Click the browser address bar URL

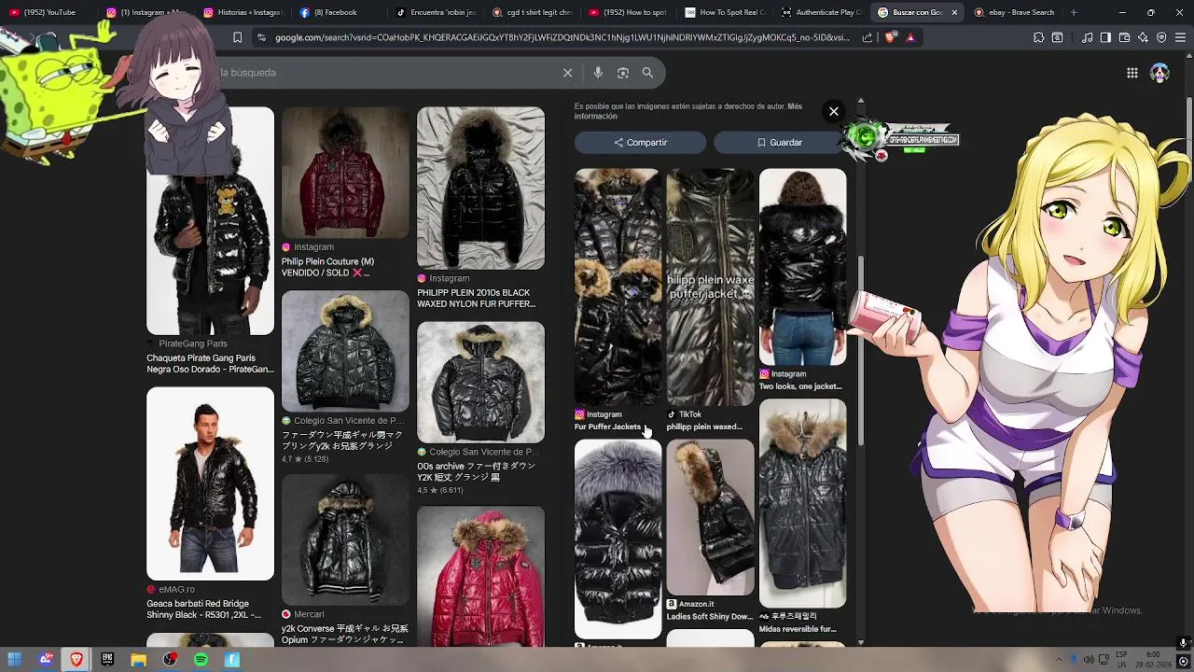coord(562,37)
